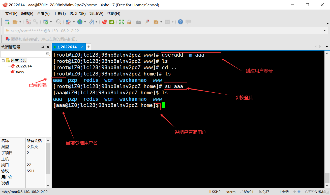Screen dimensions: 330x195
Task: Click the xterm status bar entry
Action: [x=231, y=192]
